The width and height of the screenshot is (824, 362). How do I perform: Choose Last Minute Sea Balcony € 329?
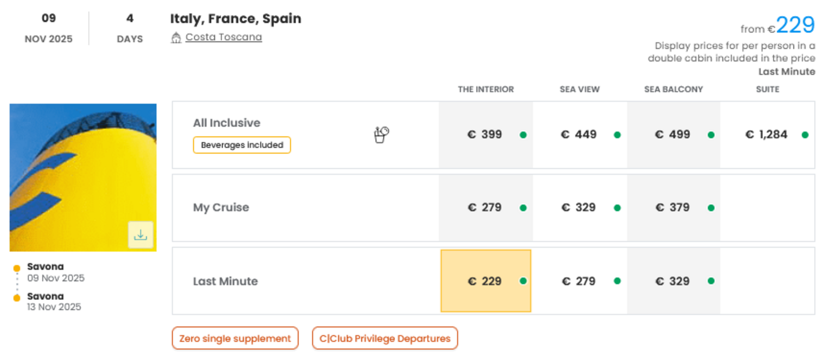[673, 281]
